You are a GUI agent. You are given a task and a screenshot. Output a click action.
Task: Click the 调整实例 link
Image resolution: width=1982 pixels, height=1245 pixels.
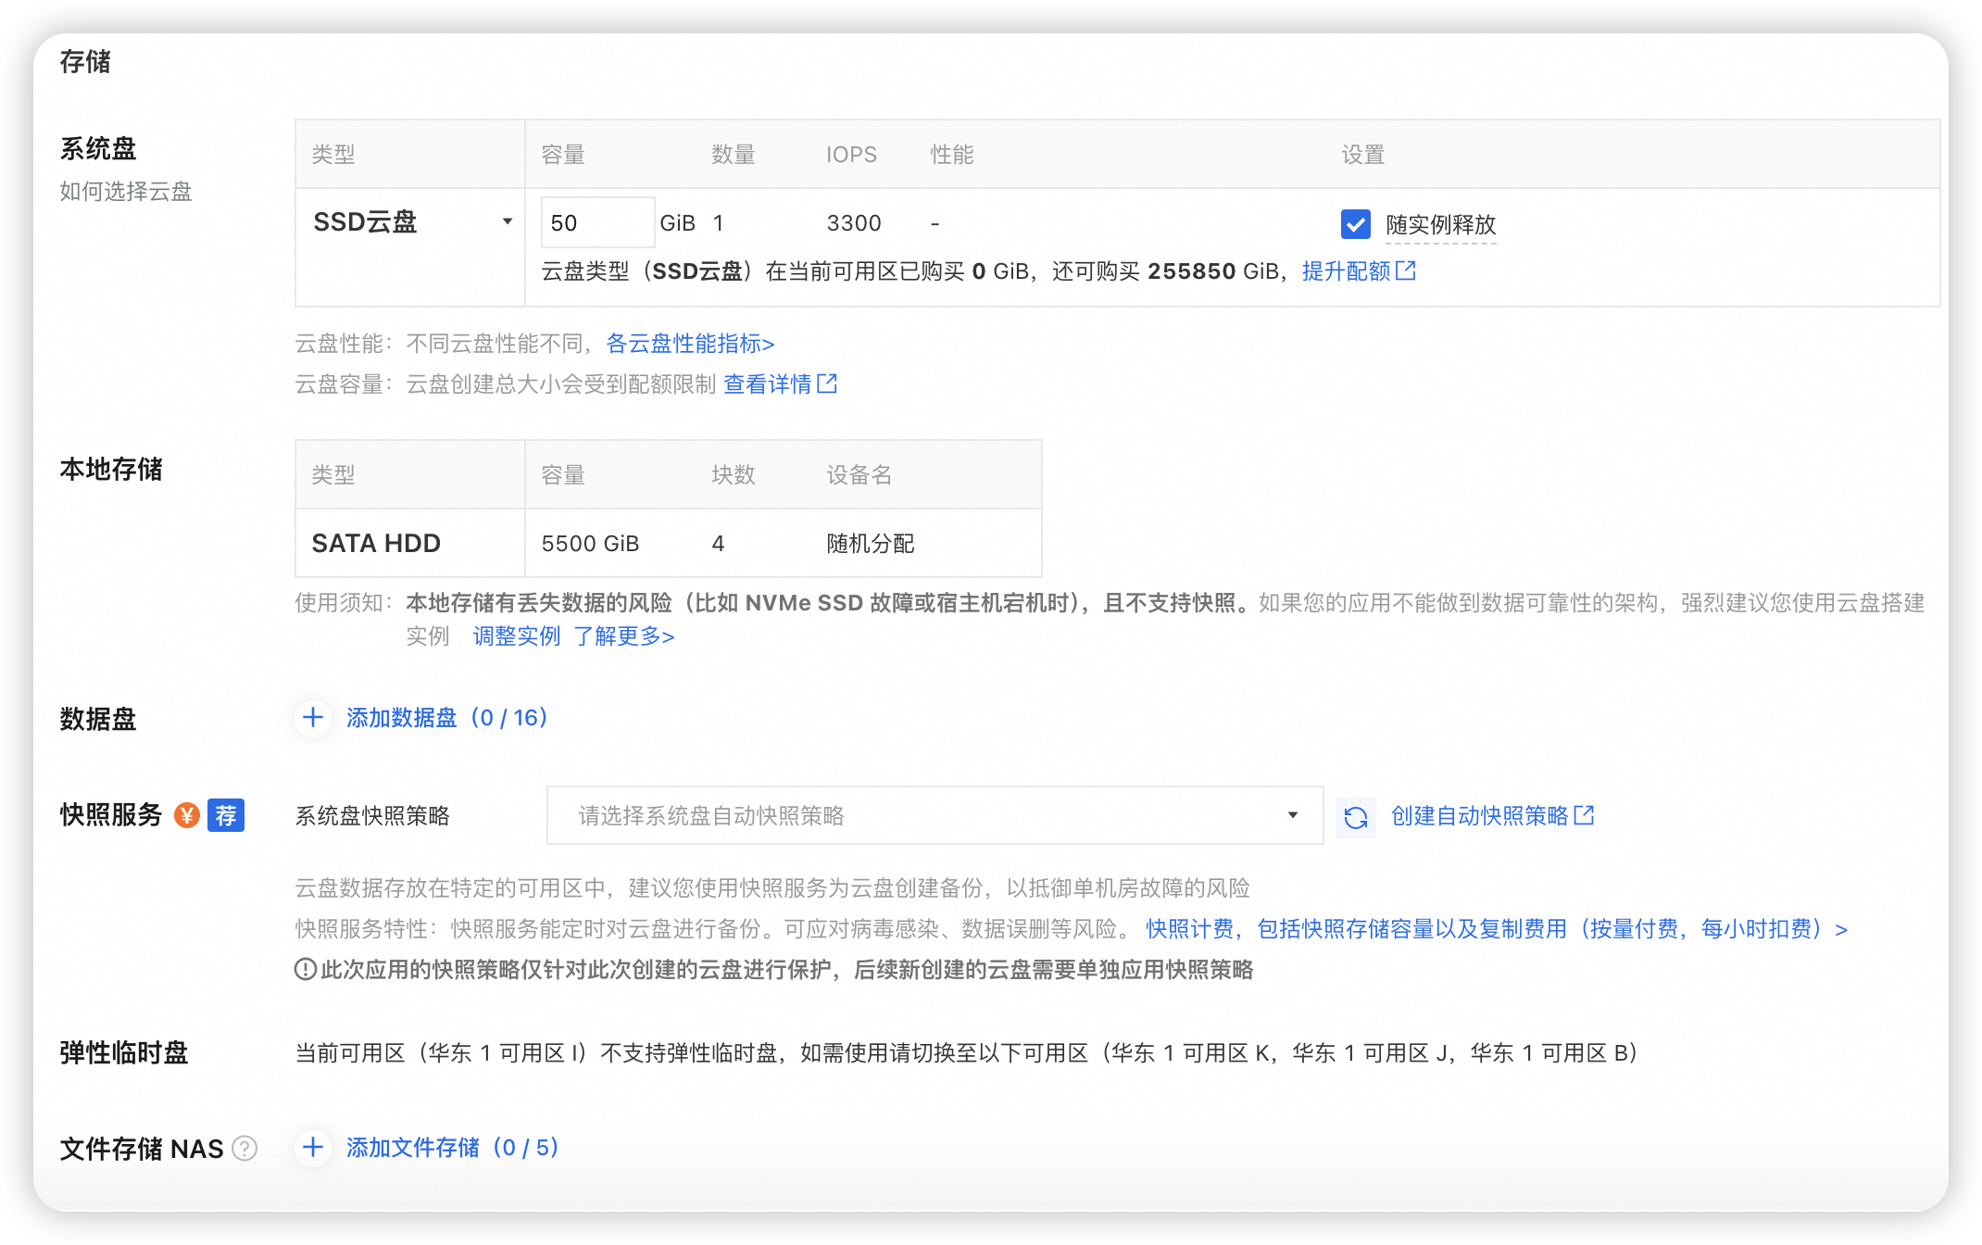tap(516, 636)
